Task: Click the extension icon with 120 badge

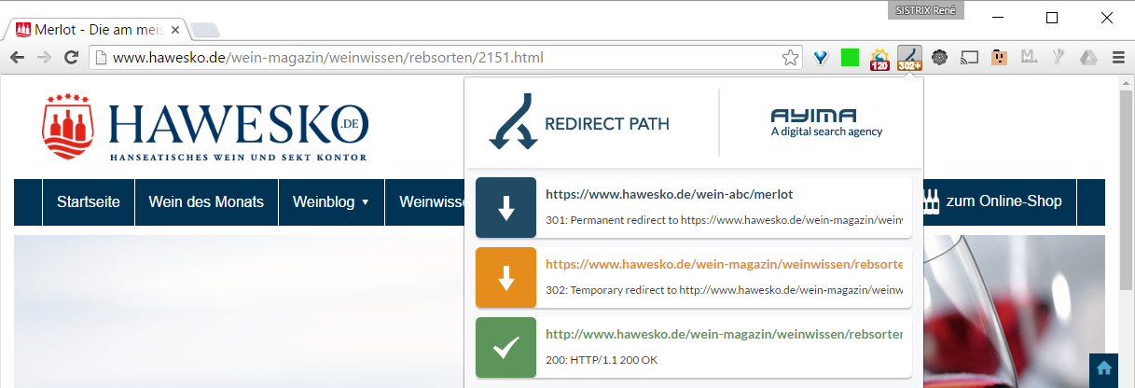Action: point(879,59)
